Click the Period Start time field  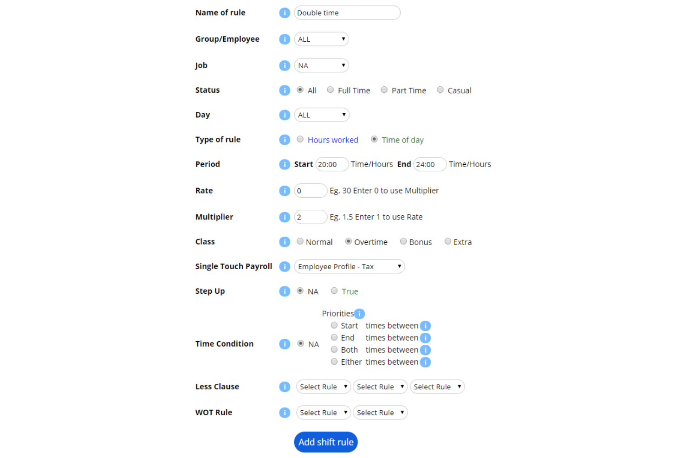point(332,164)
